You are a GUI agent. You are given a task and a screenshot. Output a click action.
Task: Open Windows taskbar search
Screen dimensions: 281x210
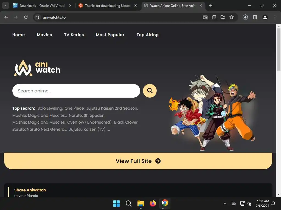(128, 203)
